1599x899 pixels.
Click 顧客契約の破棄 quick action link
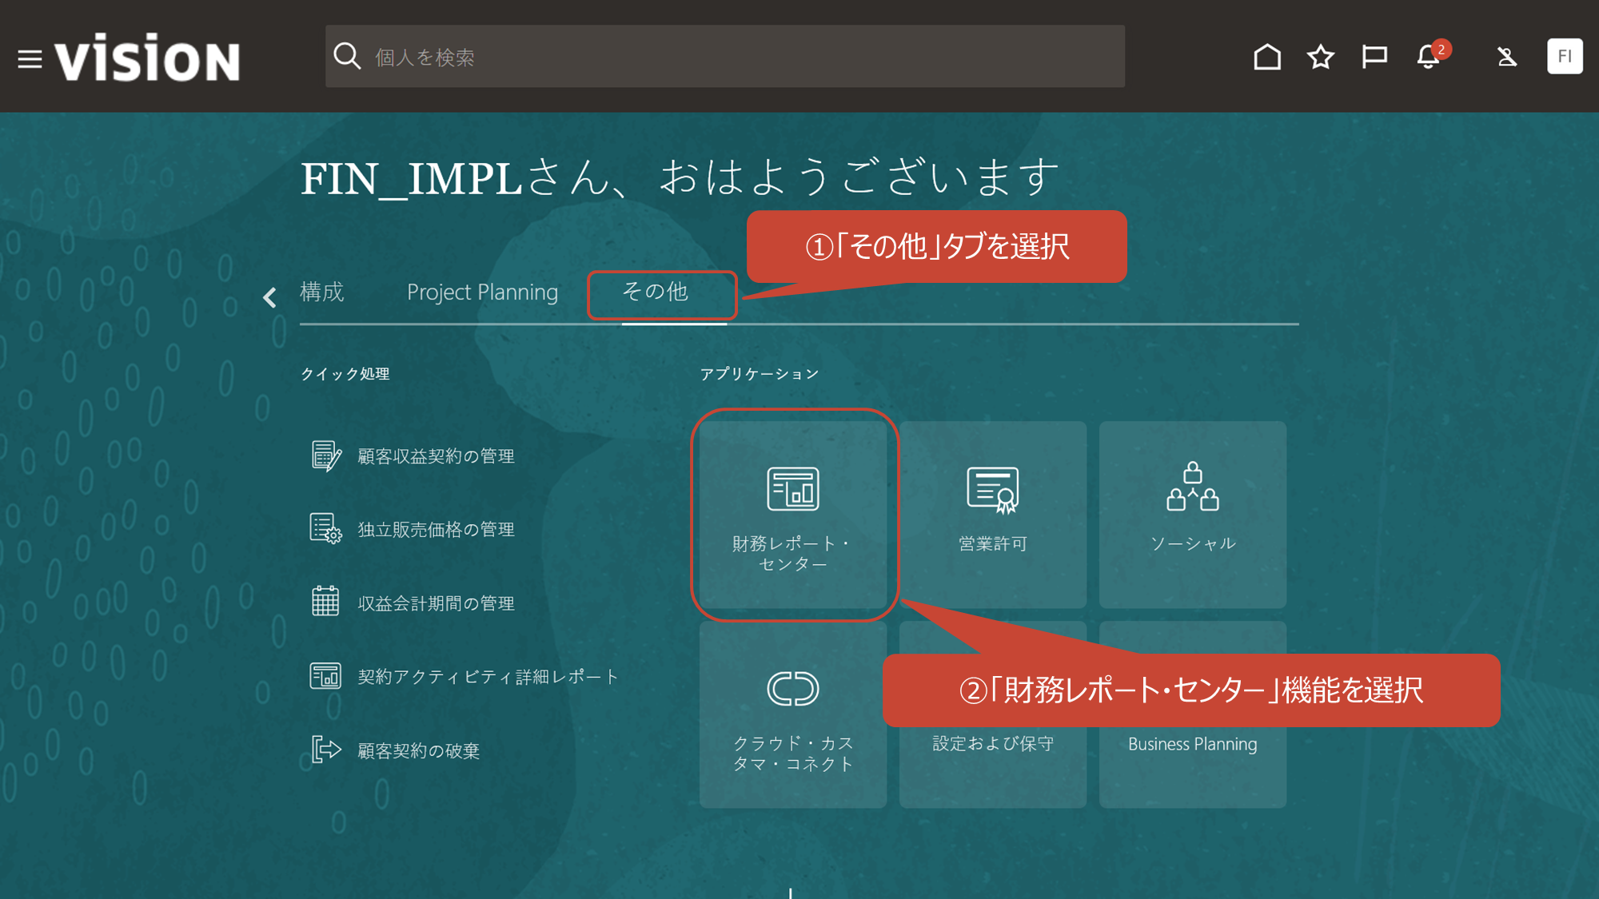click(418, 751)
